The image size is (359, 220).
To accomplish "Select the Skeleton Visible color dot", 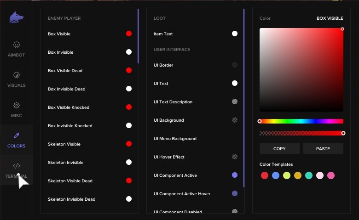I will coord(129,144).
